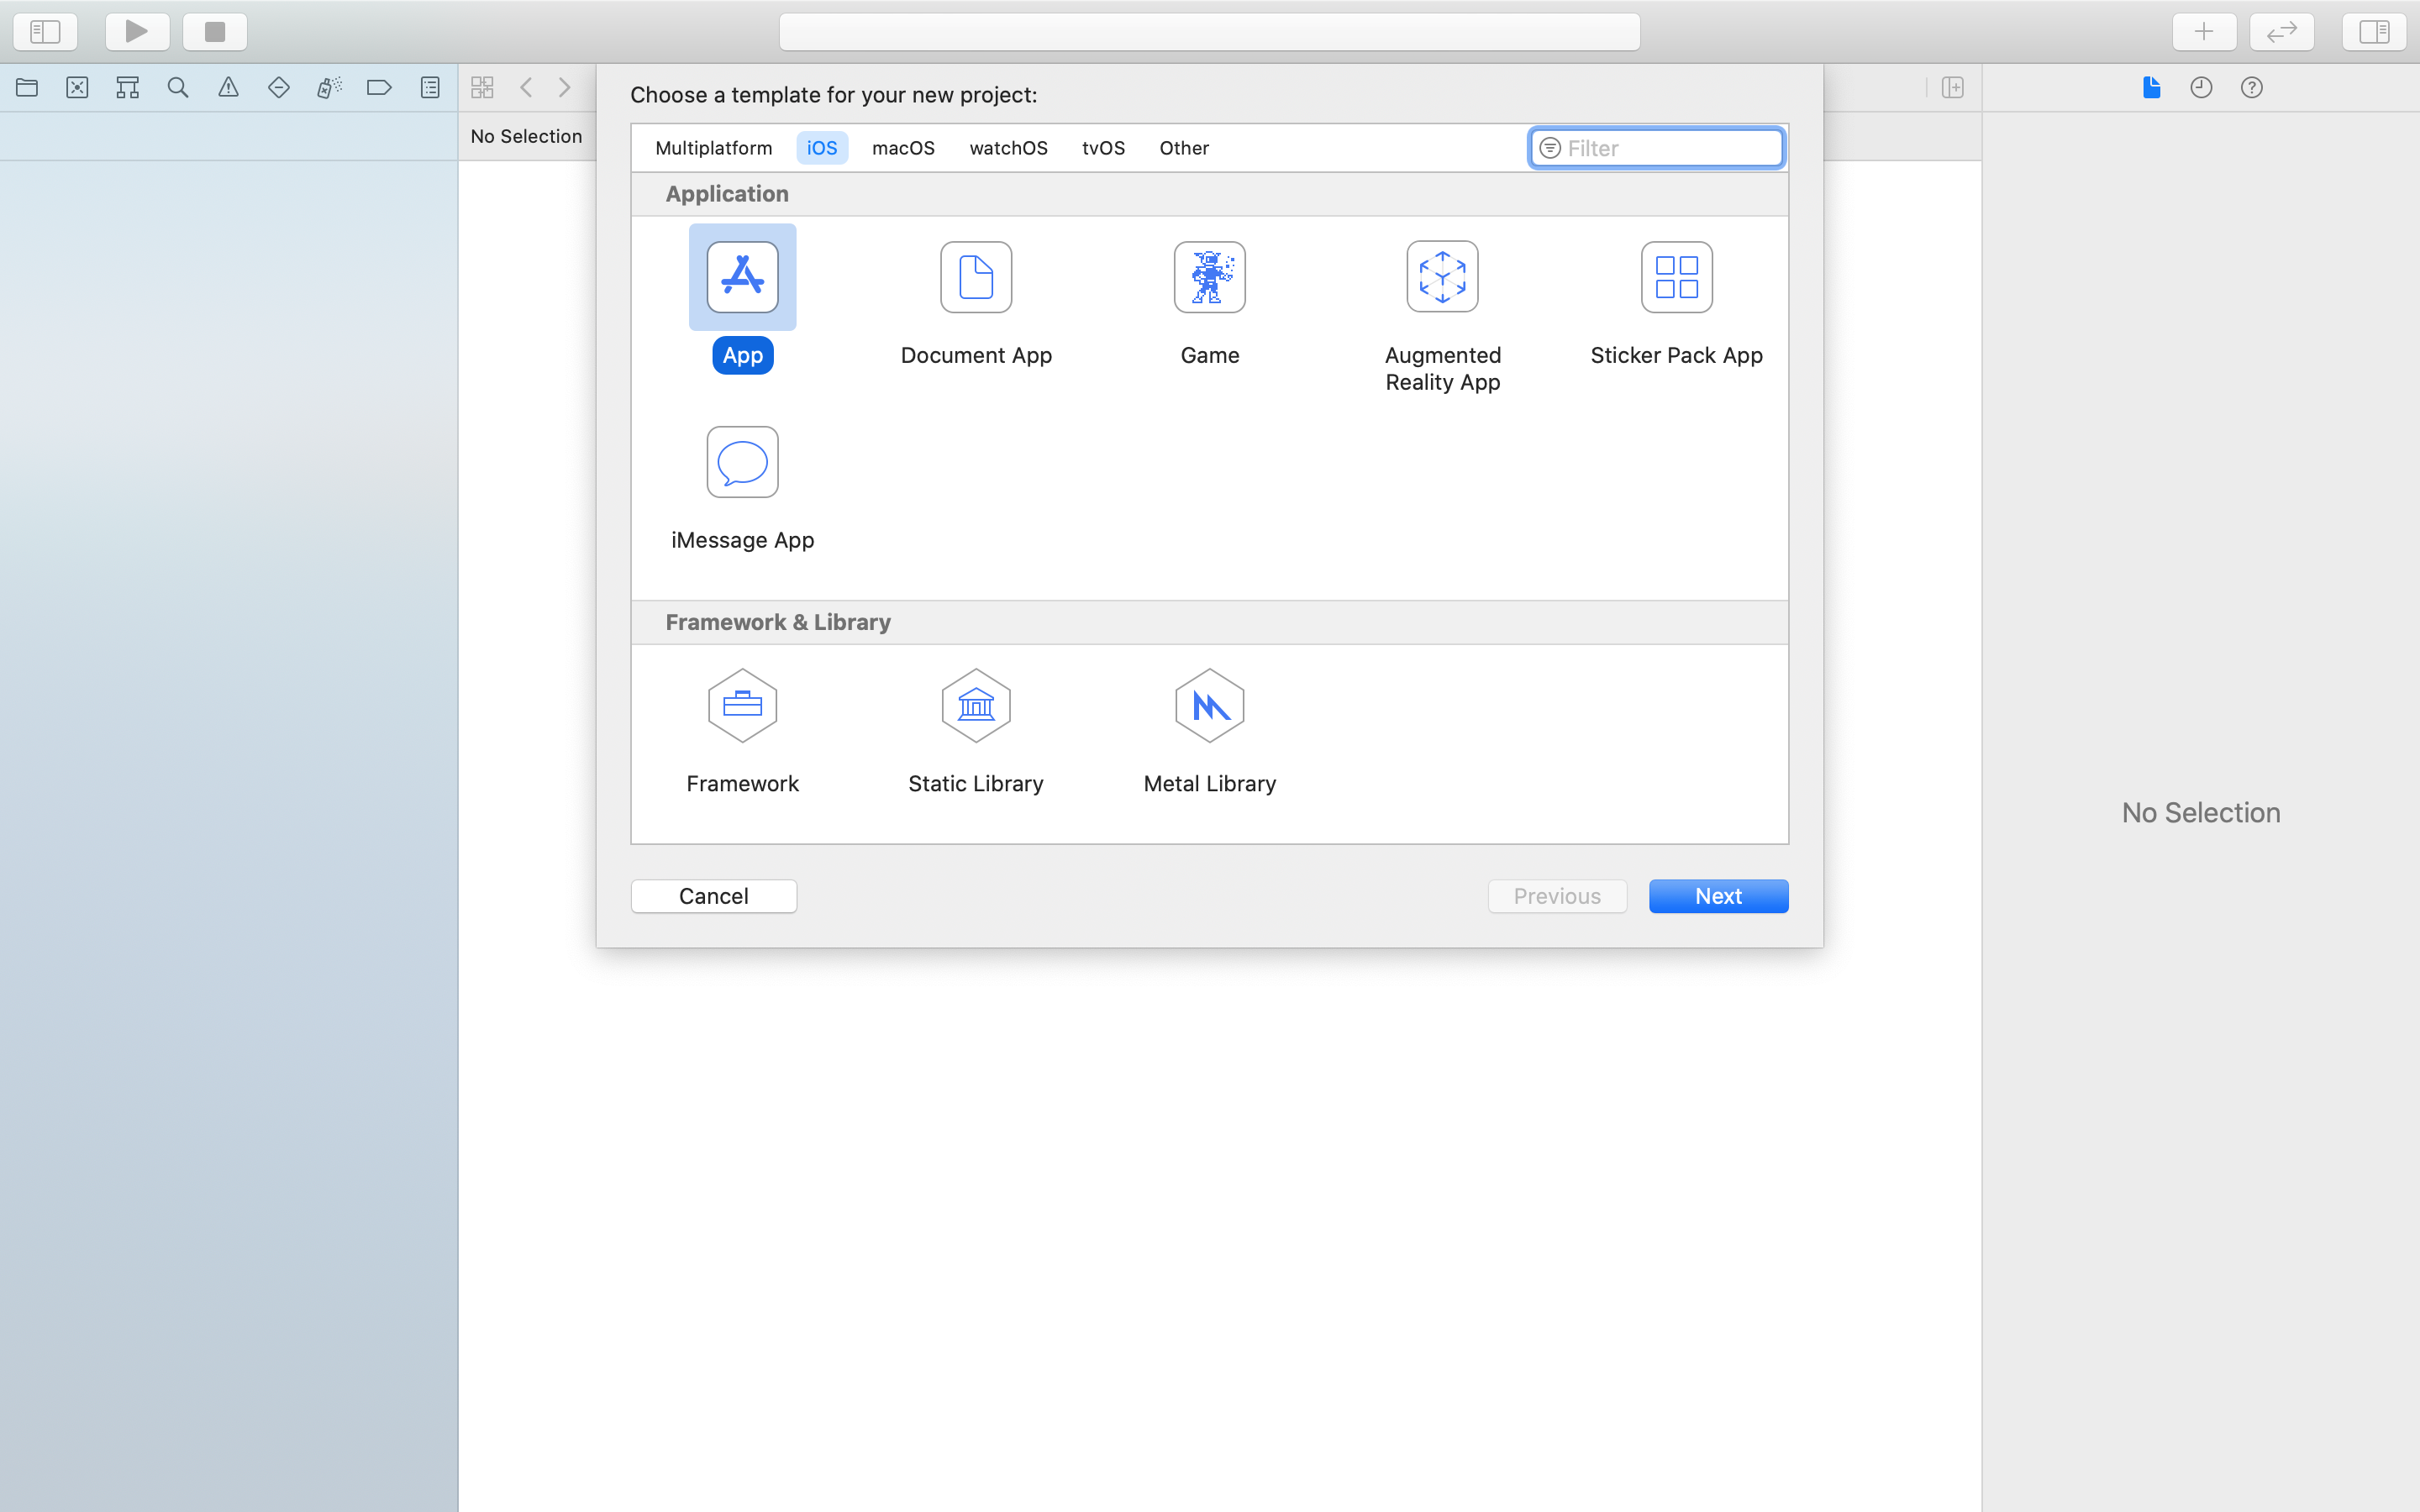
Task: Click the Next button
Action: click(x=1717, y=896)
